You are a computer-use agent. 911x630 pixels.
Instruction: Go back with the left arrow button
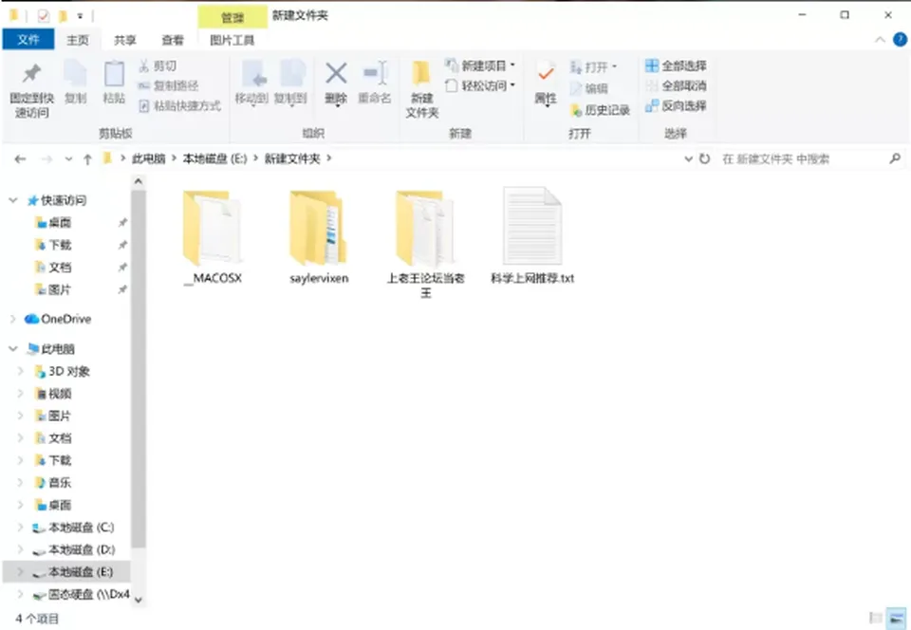click(20, 158)
